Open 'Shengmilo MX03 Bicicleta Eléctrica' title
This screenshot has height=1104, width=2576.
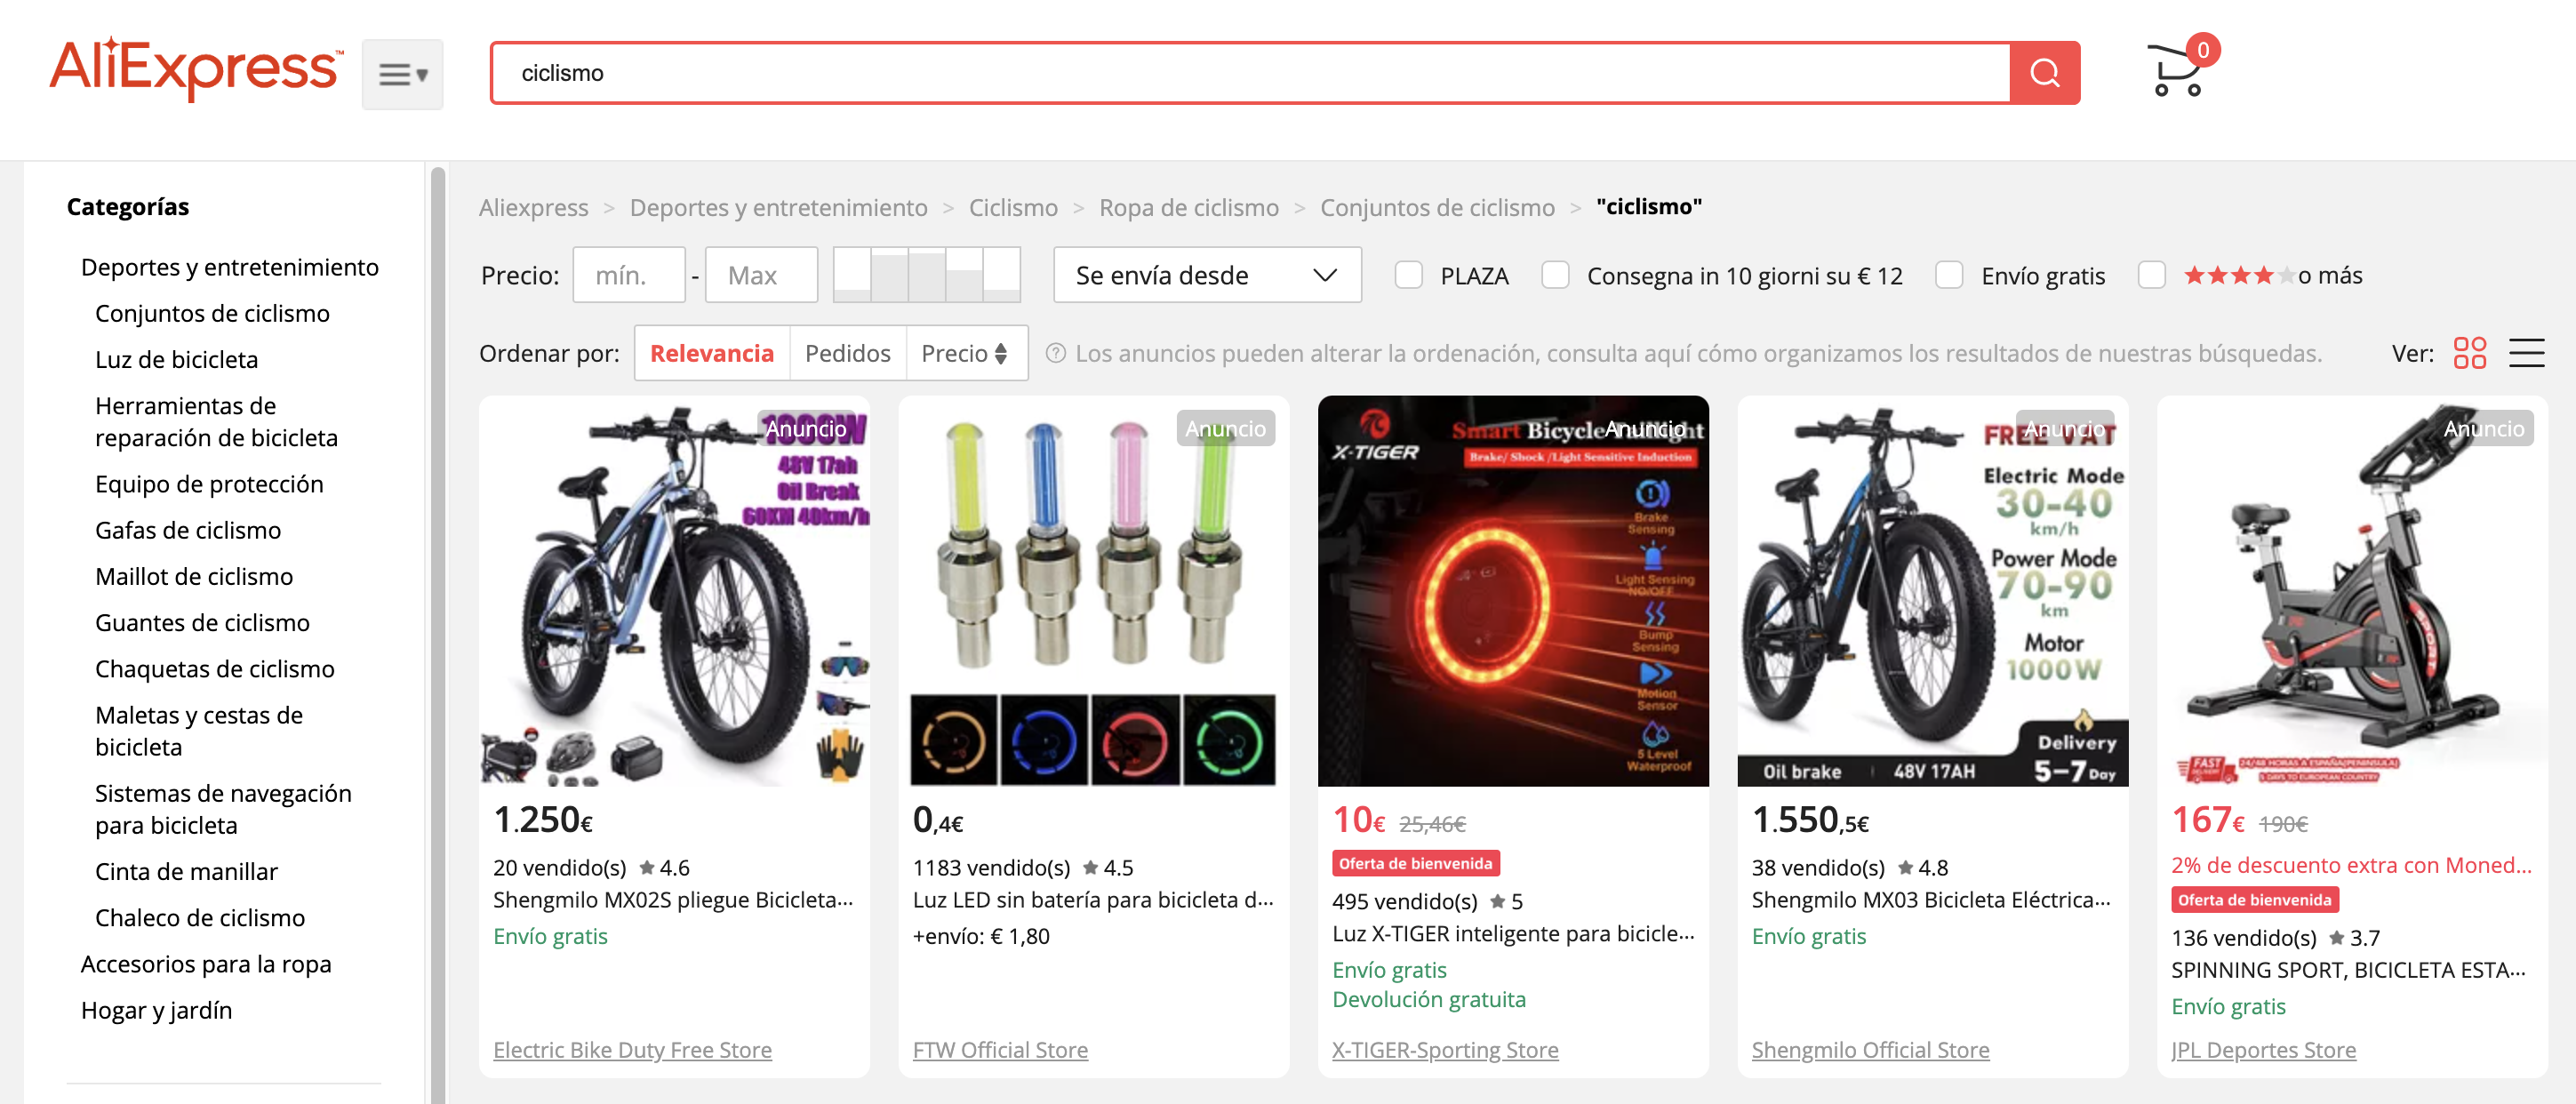(1931, 900)
